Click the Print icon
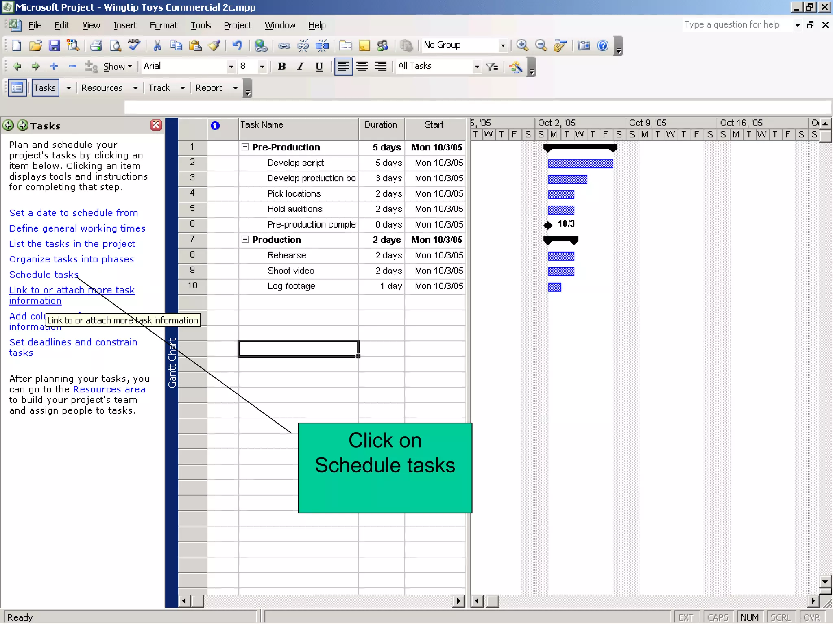The image size is (833, 624). click(96, 45)
